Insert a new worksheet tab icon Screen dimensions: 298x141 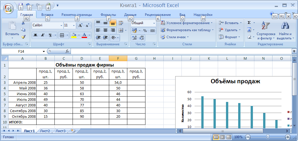click(x=73, y=131)
